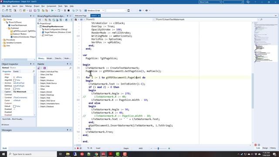
Task: Toggle the AlignWithMargins False checkbox
Action: tap(14, 80)
